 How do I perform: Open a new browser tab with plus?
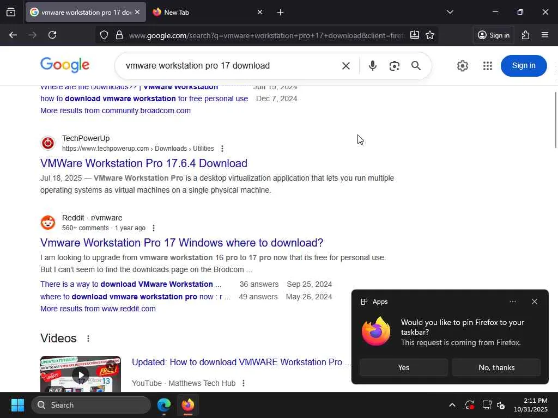click(x=280, y=12)
